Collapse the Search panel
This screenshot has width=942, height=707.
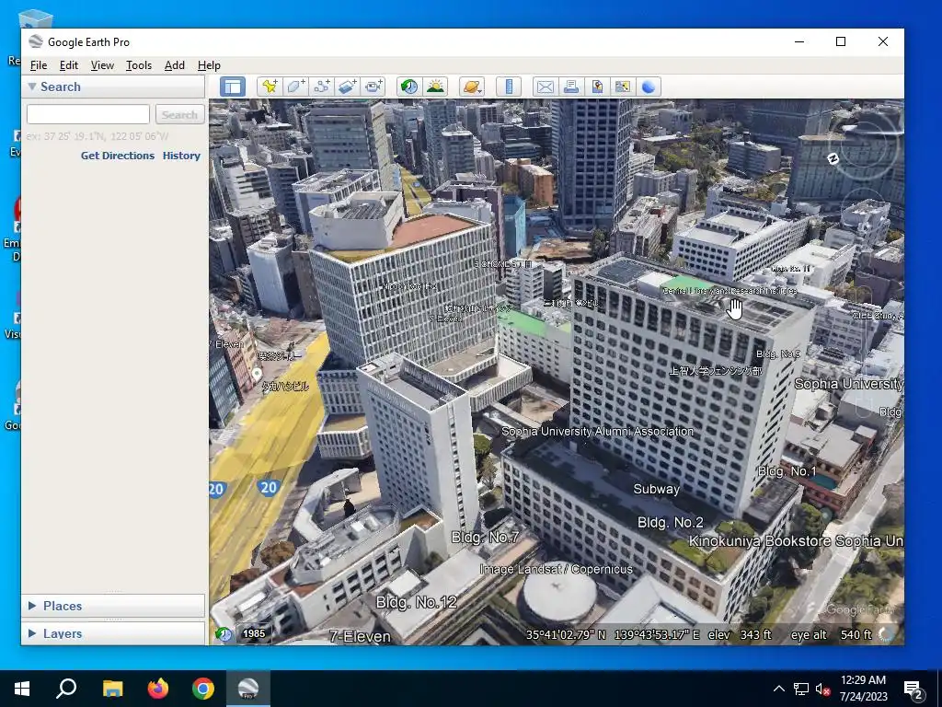32,87
